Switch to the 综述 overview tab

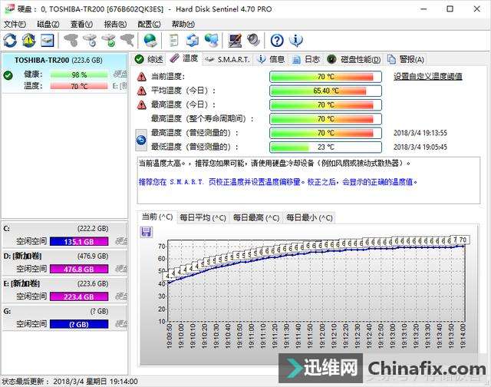coord(149,59)
